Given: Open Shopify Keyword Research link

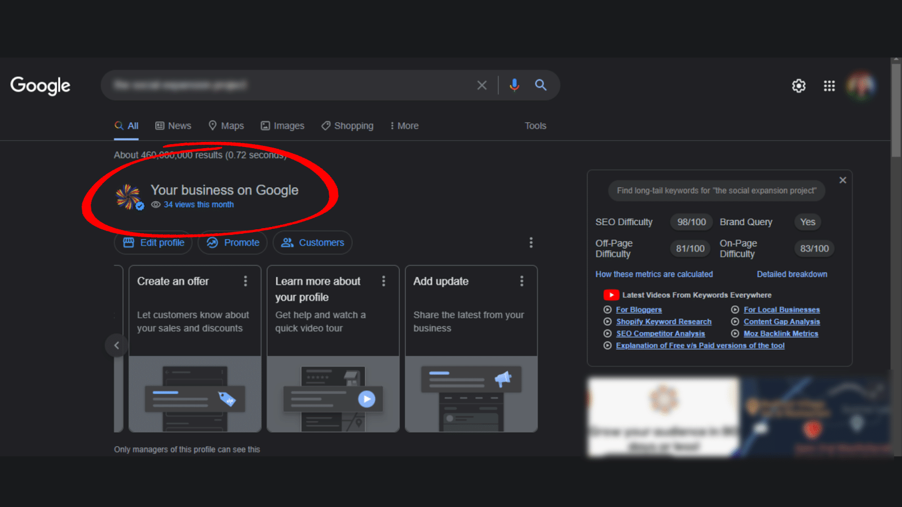Looking at the screenshot, I should click(664, 322).
